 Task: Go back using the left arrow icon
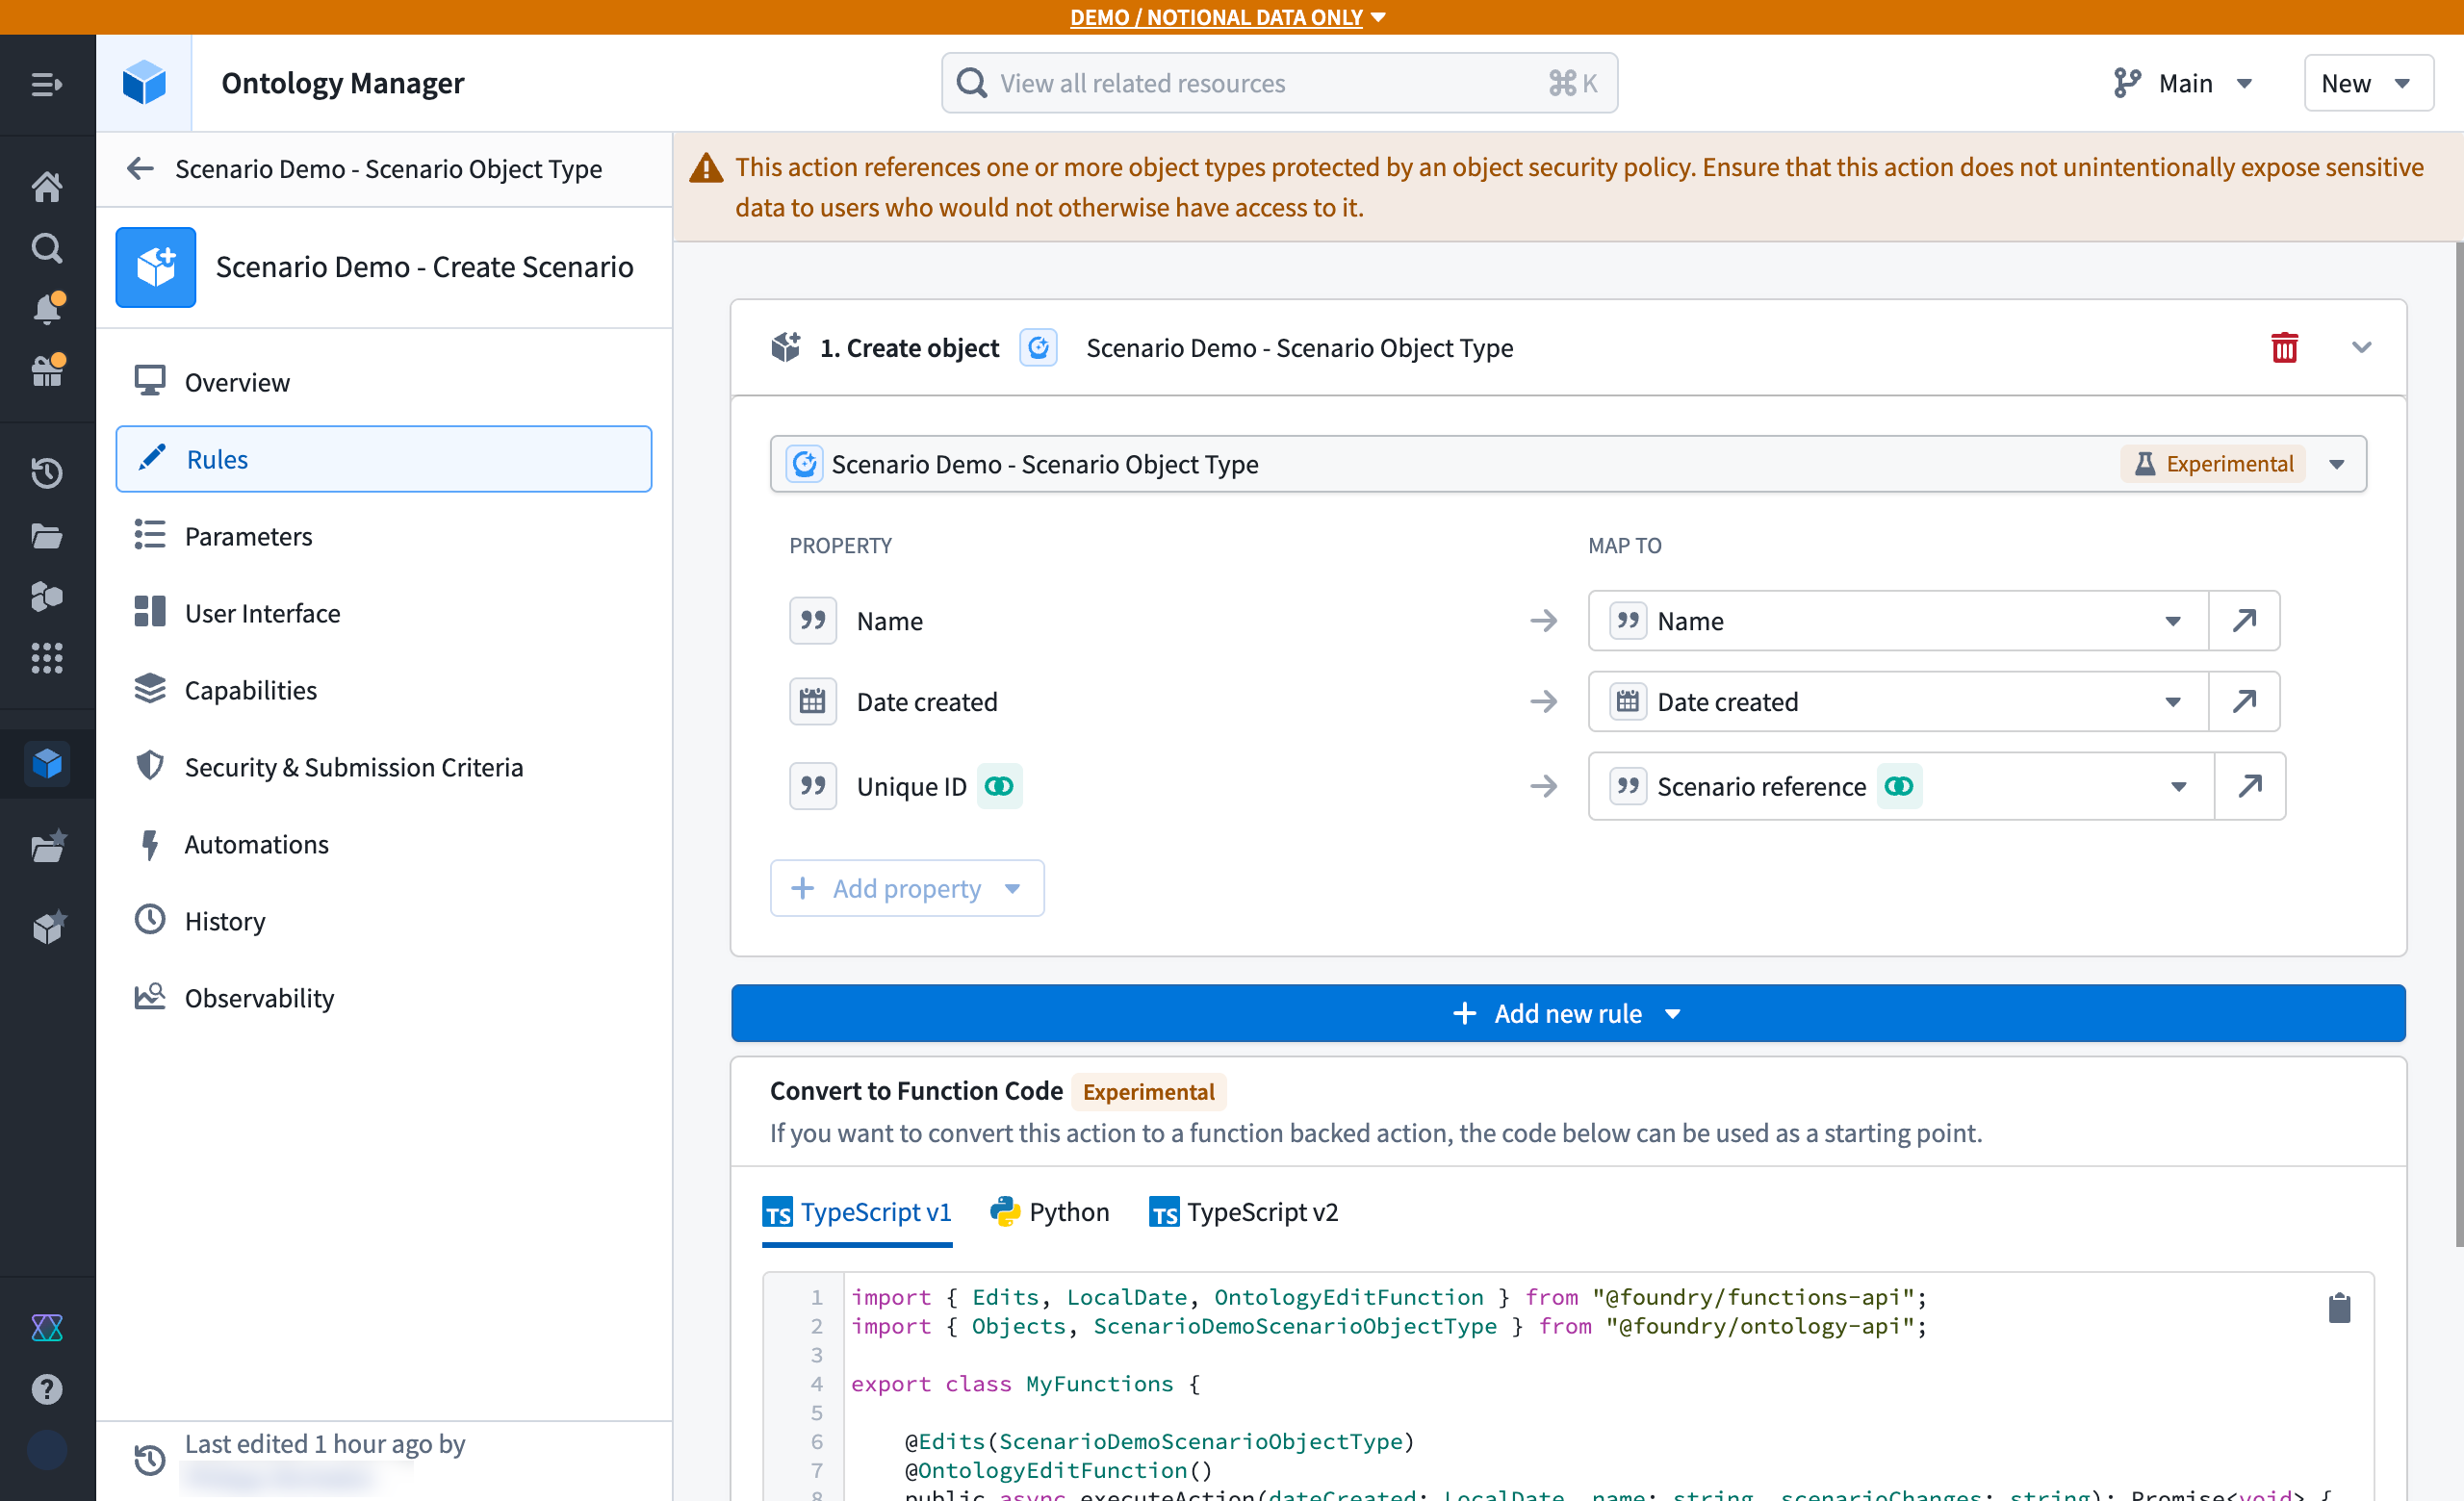[140, 167]
